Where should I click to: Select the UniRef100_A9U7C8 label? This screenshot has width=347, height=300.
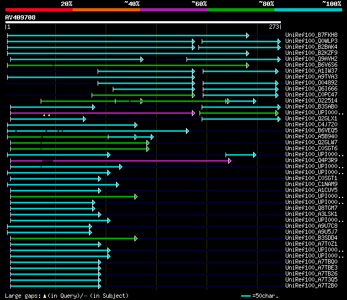point(311,226)
